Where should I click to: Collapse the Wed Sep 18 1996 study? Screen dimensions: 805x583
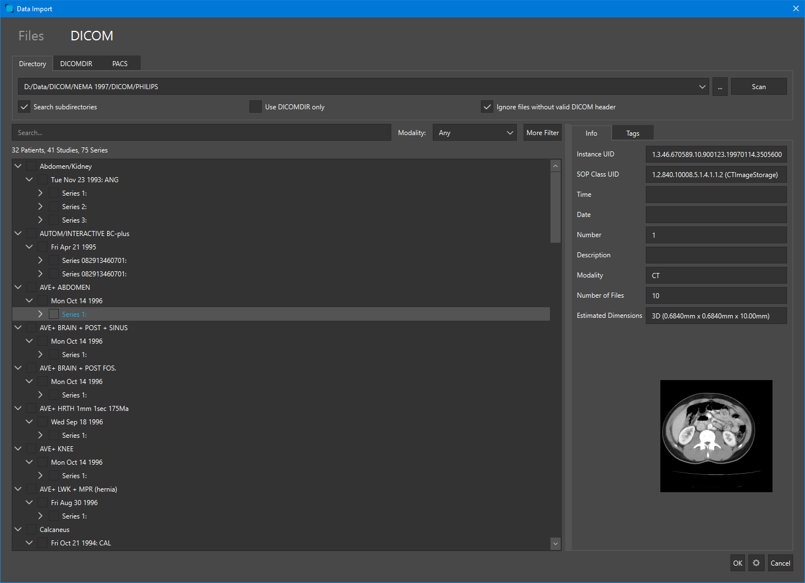(29, 422)
